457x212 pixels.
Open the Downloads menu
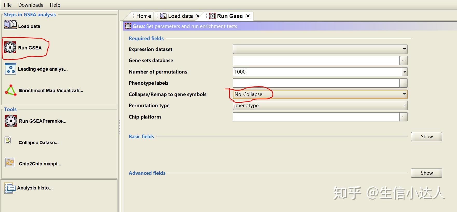31,5
